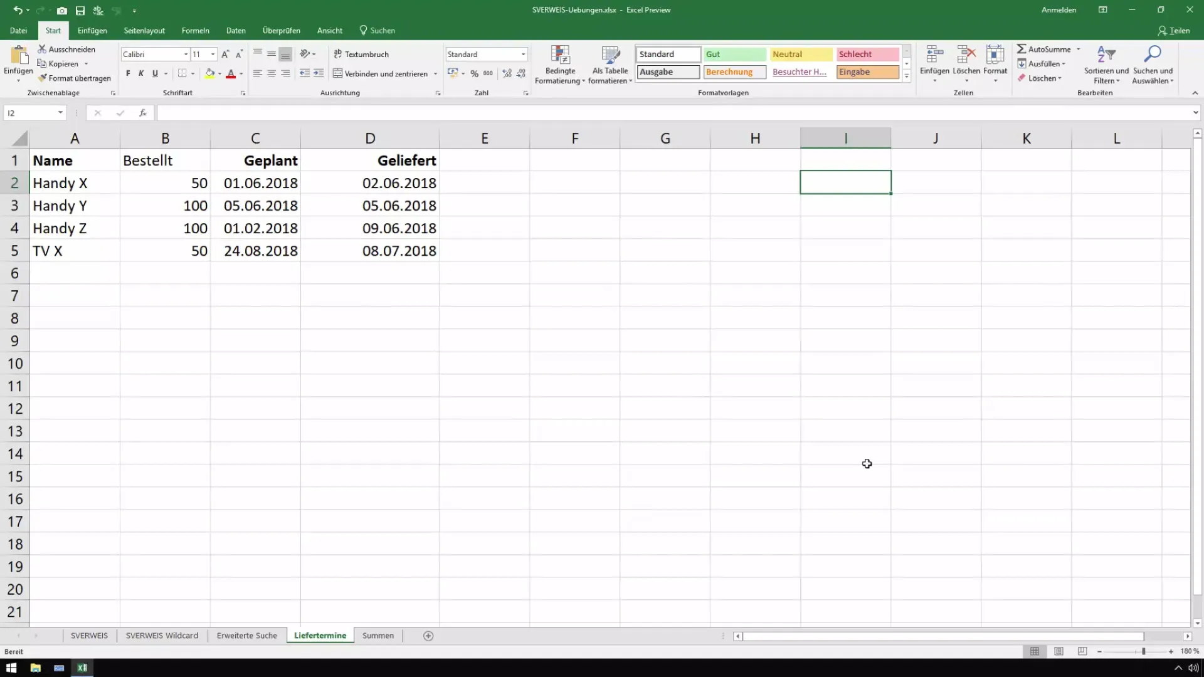Decrease font size with the small A icon
Viewport: 1204px width, 677px height.
coord(239,55)
